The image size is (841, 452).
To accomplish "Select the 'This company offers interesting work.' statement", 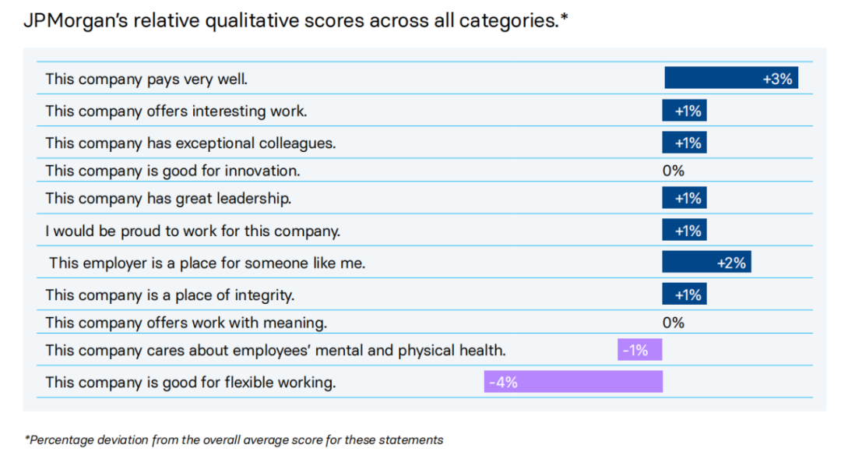I will (176, 111).
